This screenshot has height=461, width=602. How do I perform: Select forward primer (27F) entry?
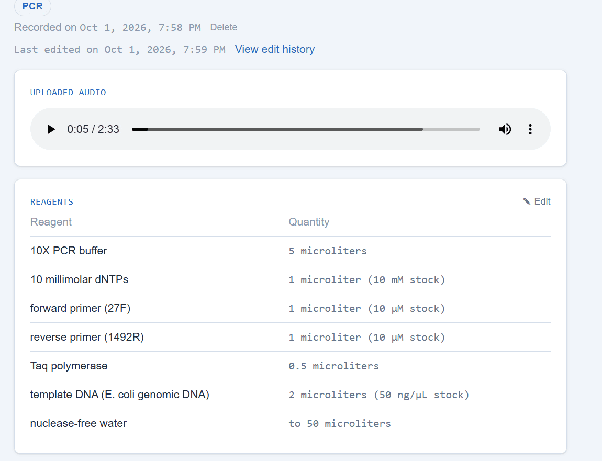pyautogui.click(x=80, y=308)
